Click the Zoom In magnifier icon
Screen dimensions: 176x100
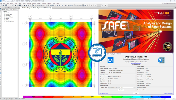[x=25, y=5]
